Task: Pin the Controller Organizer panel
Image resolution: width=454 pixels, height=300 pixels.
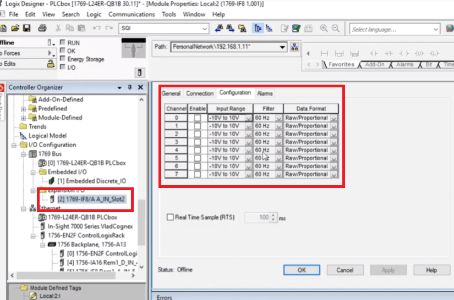Action: [130, 87]
